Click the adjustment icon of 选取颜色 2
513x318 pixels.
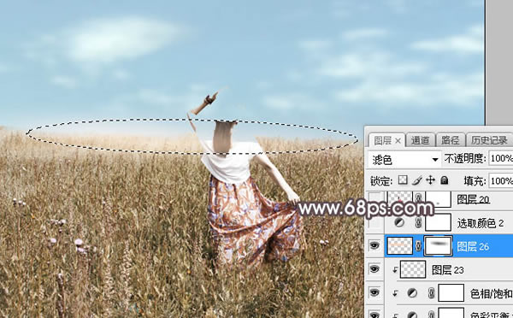[x=399, y=223]
